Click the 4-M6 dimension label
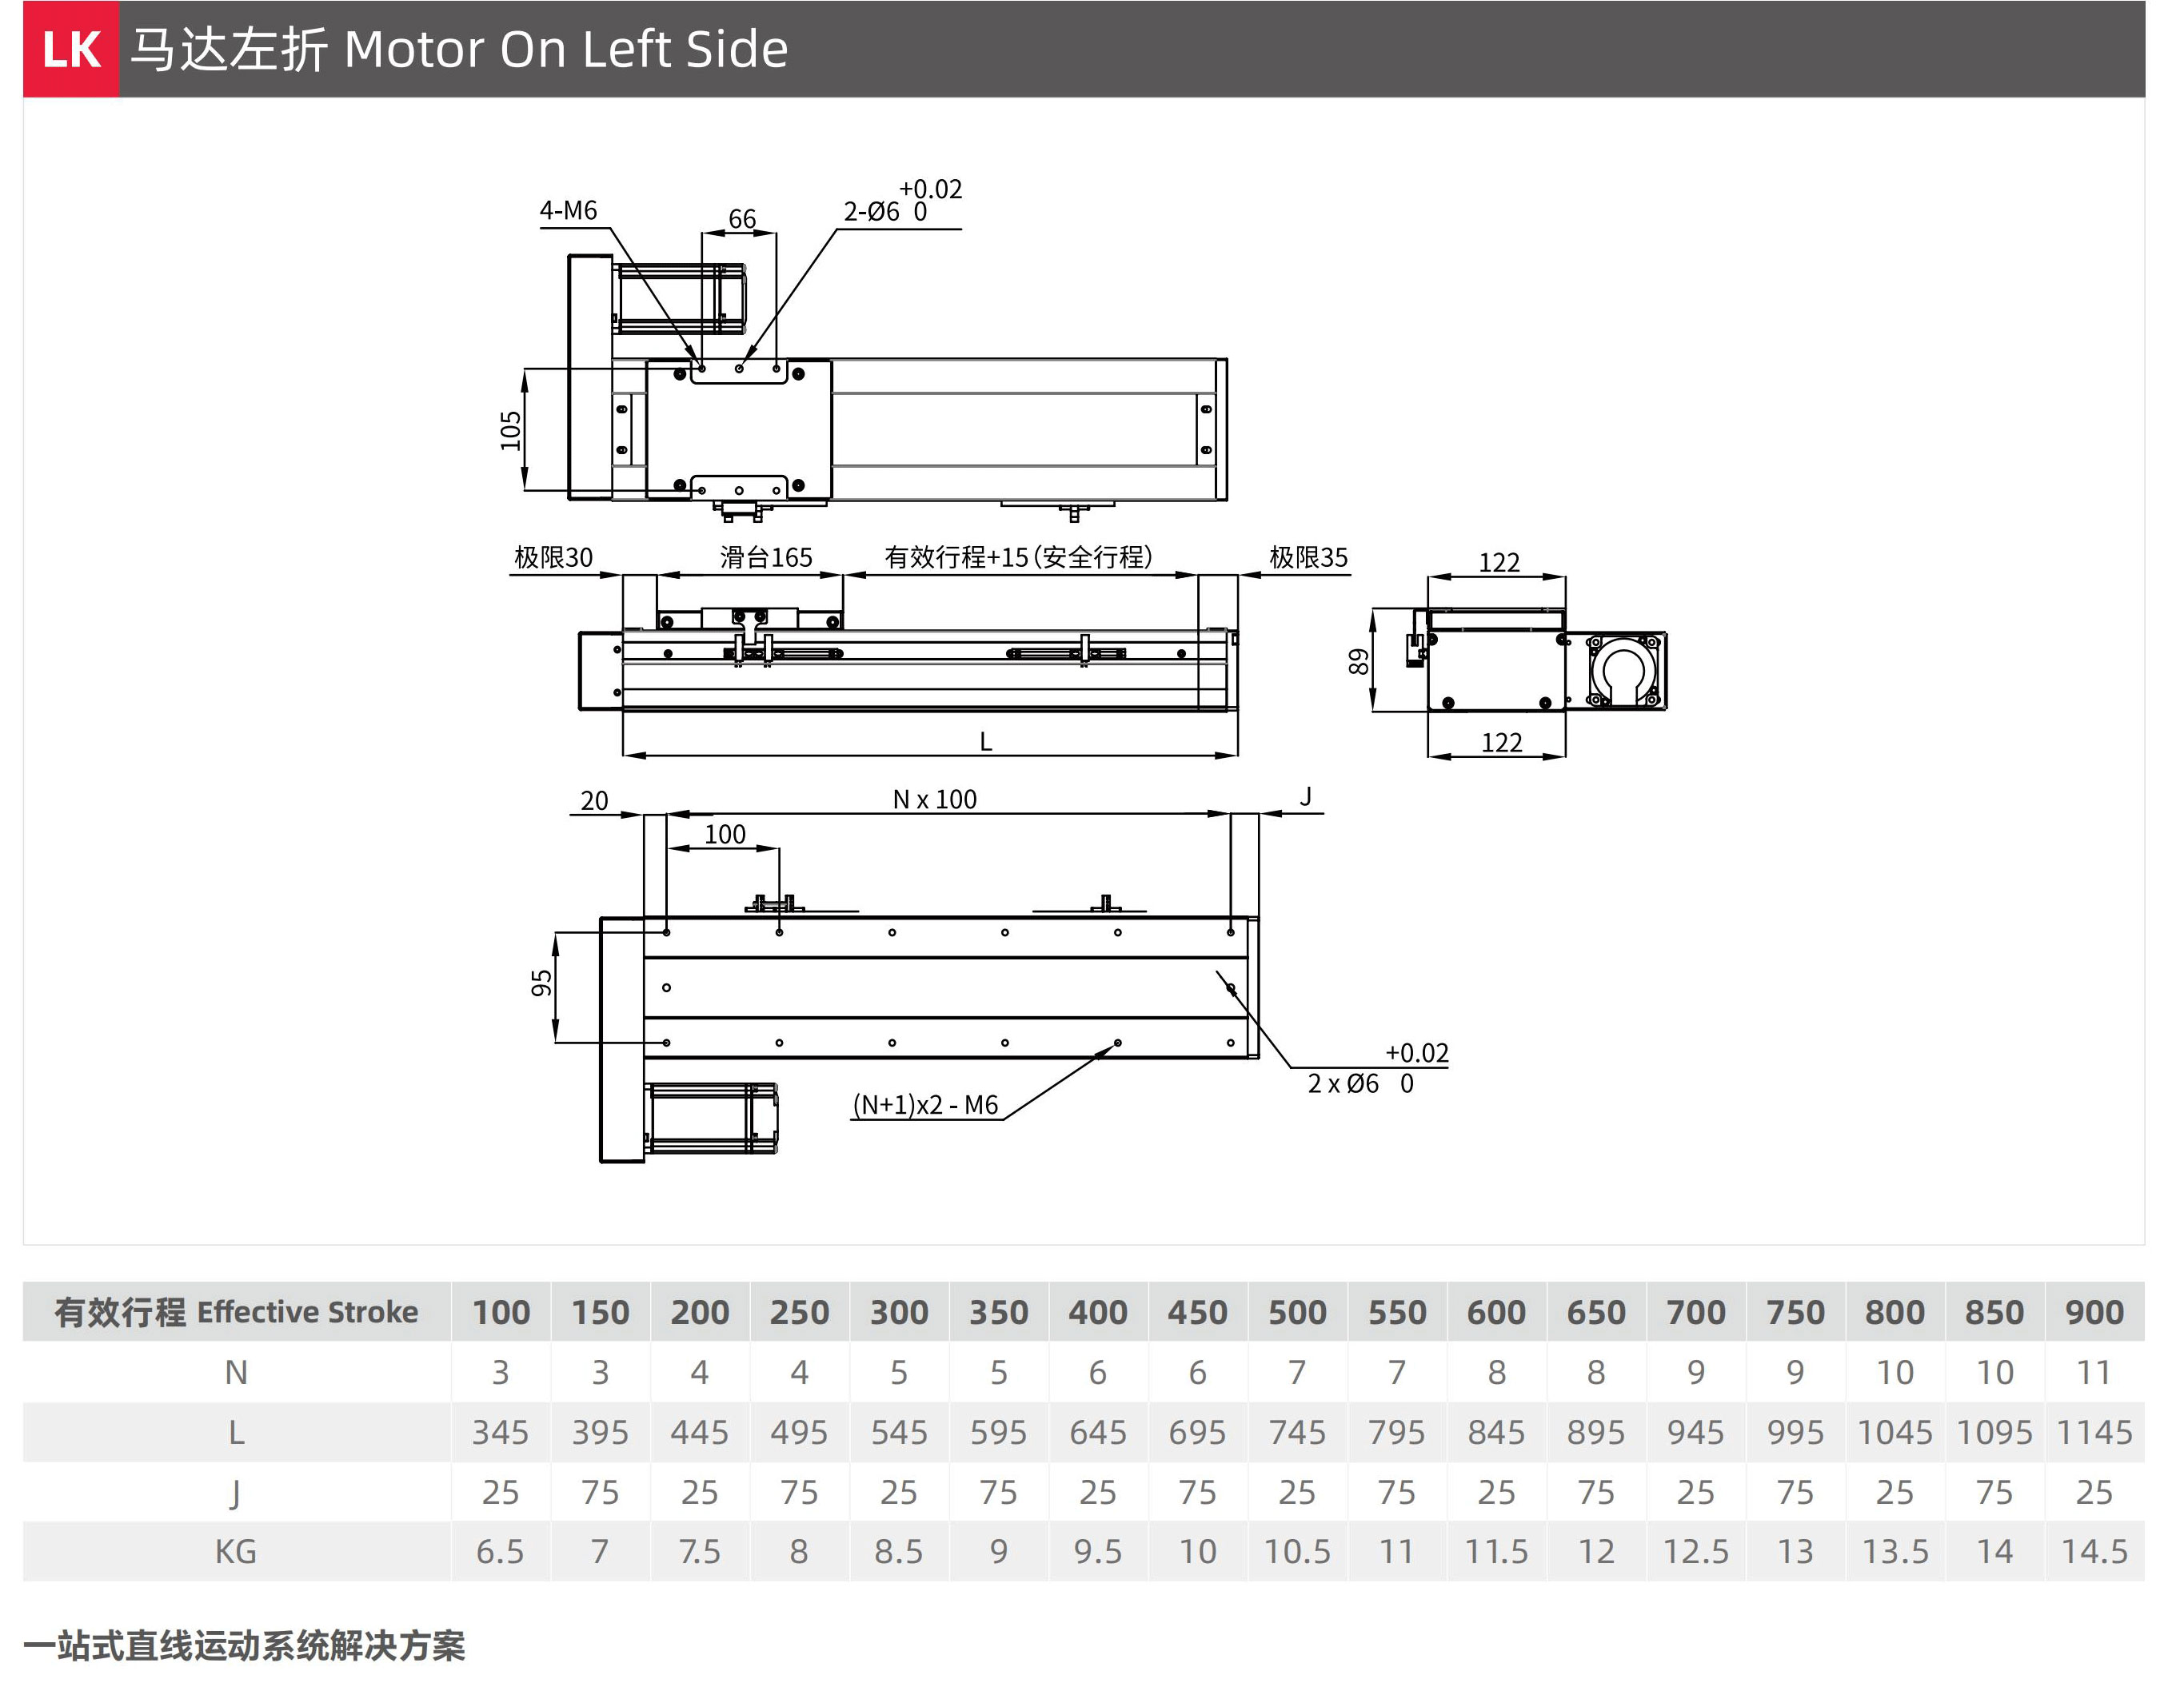Screen dimensions: 2184x1687 (568, 211)
